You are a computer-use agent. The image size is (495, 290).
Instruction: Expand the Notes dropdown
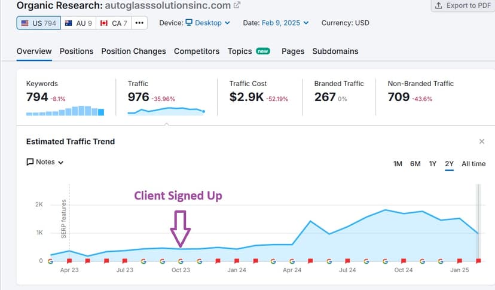[45, 162]
